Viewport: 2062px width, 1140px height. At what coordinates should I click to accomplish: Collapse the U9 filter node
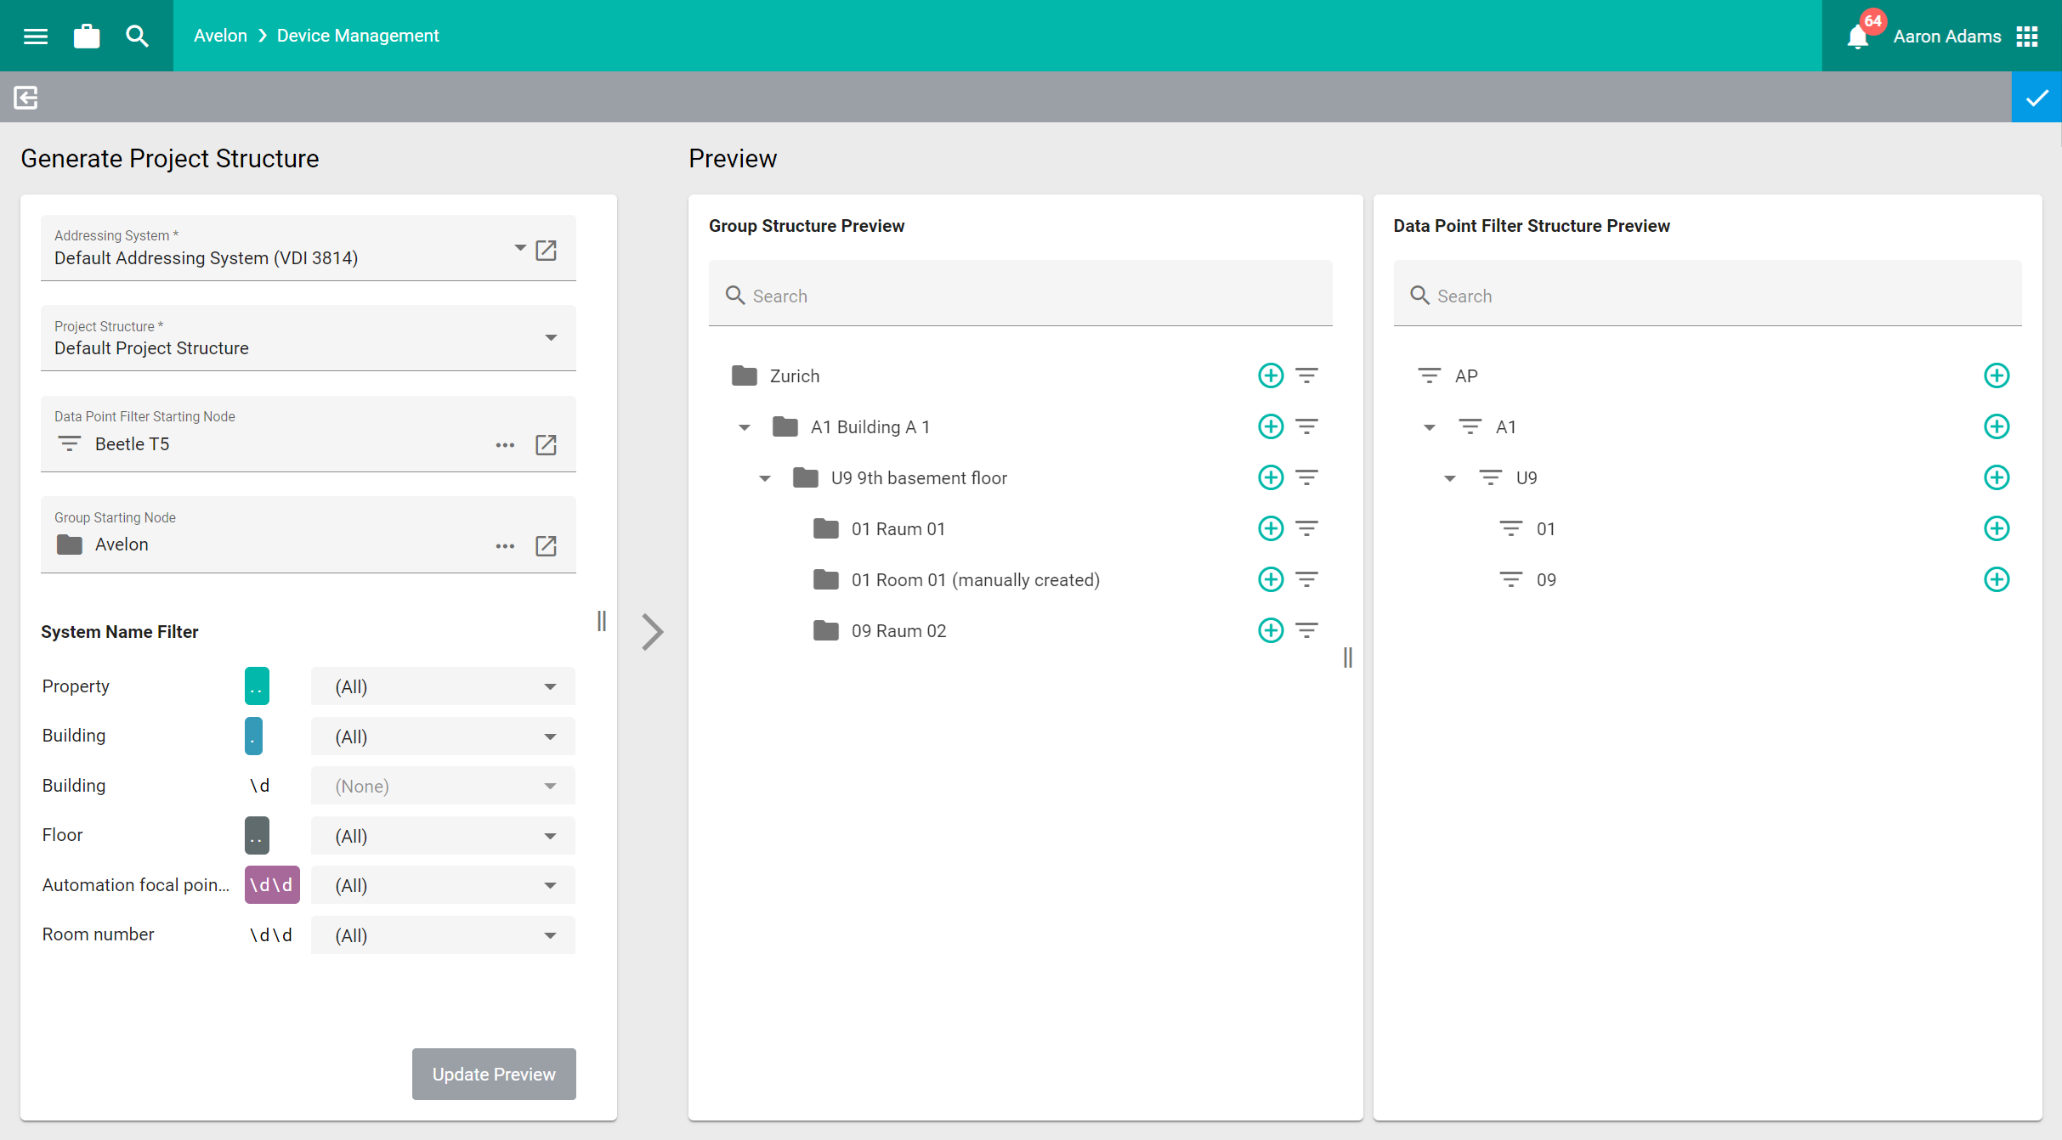click(x=1450, y=478)
